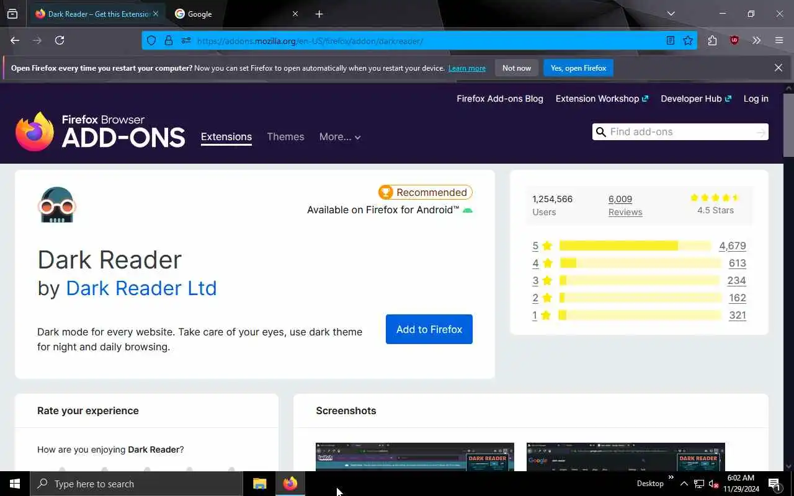Click the Dark Reader extension icon

tap(56, 205)
